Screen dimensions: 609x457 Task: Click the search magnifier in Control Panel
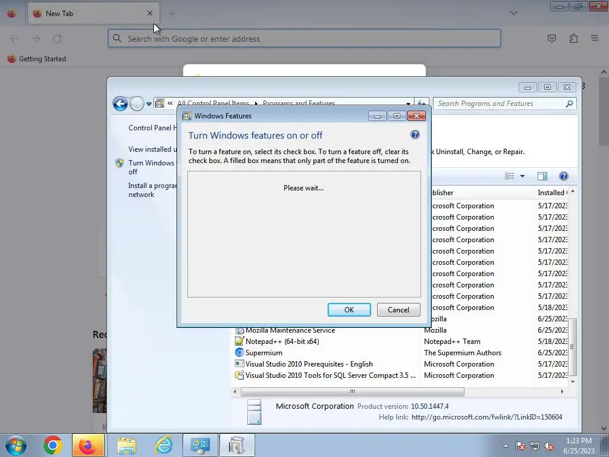point(569,104)
